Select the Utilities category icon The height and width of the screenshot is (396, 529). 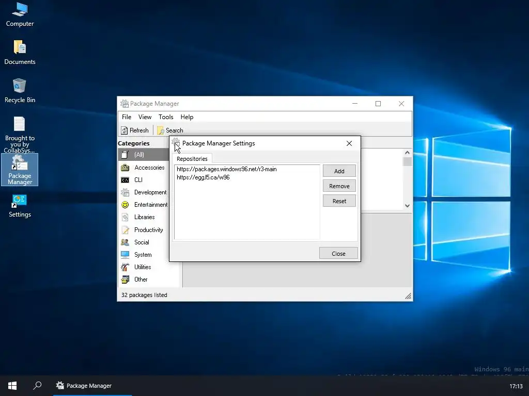click(125, 267)
